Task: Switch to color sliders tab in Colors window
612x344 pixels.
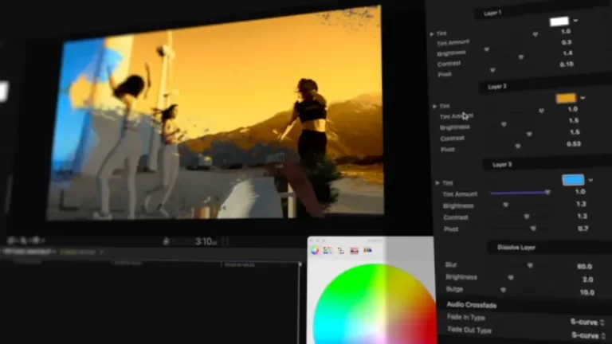Action: 328,250
